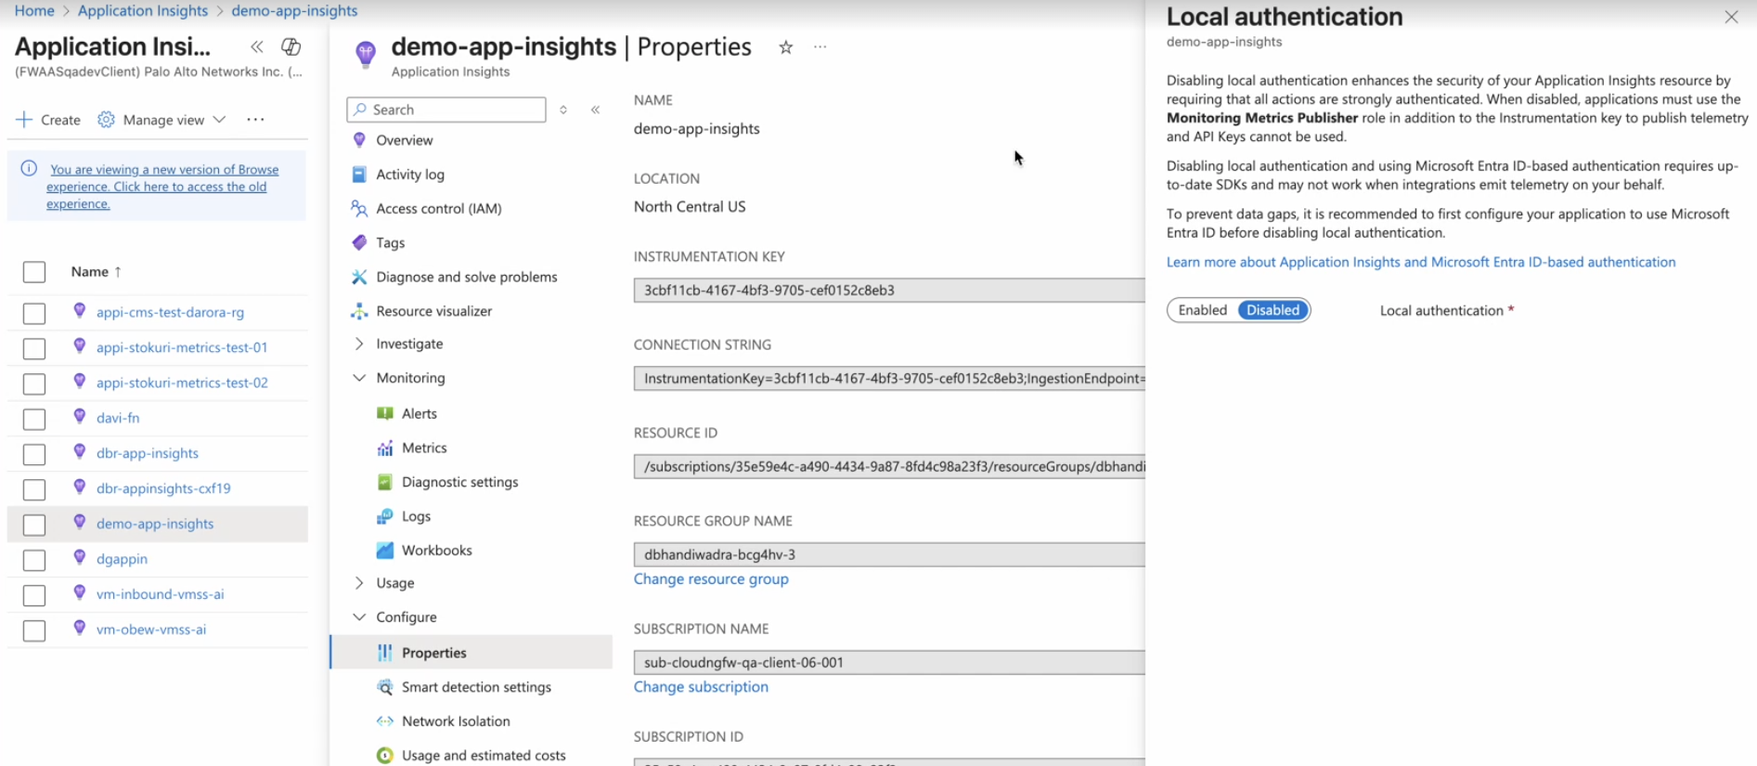Image resolution: width=1757 pixels, height=766 pixels.
Task: Collapse the Monitoring section
Action: point(359,378)
